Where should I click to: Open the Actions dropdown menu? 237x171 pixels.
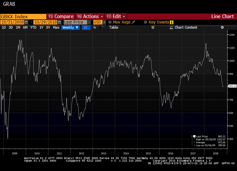(x=90, y=16)
